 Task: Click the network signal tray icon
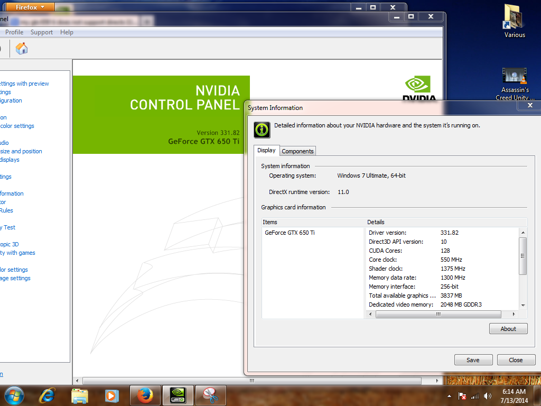pos(475,396)
